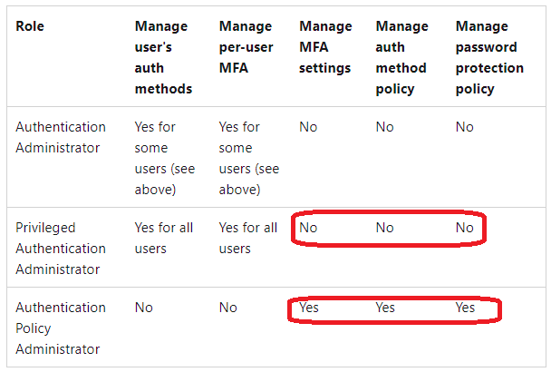Click Authentication Policy Administrator's No for per-user MFA
This screenshot has height=372, width=551.
point(228,308)
